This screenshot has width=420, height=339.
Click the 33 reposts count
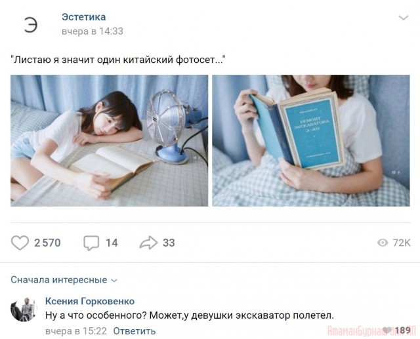coord(169,243)
